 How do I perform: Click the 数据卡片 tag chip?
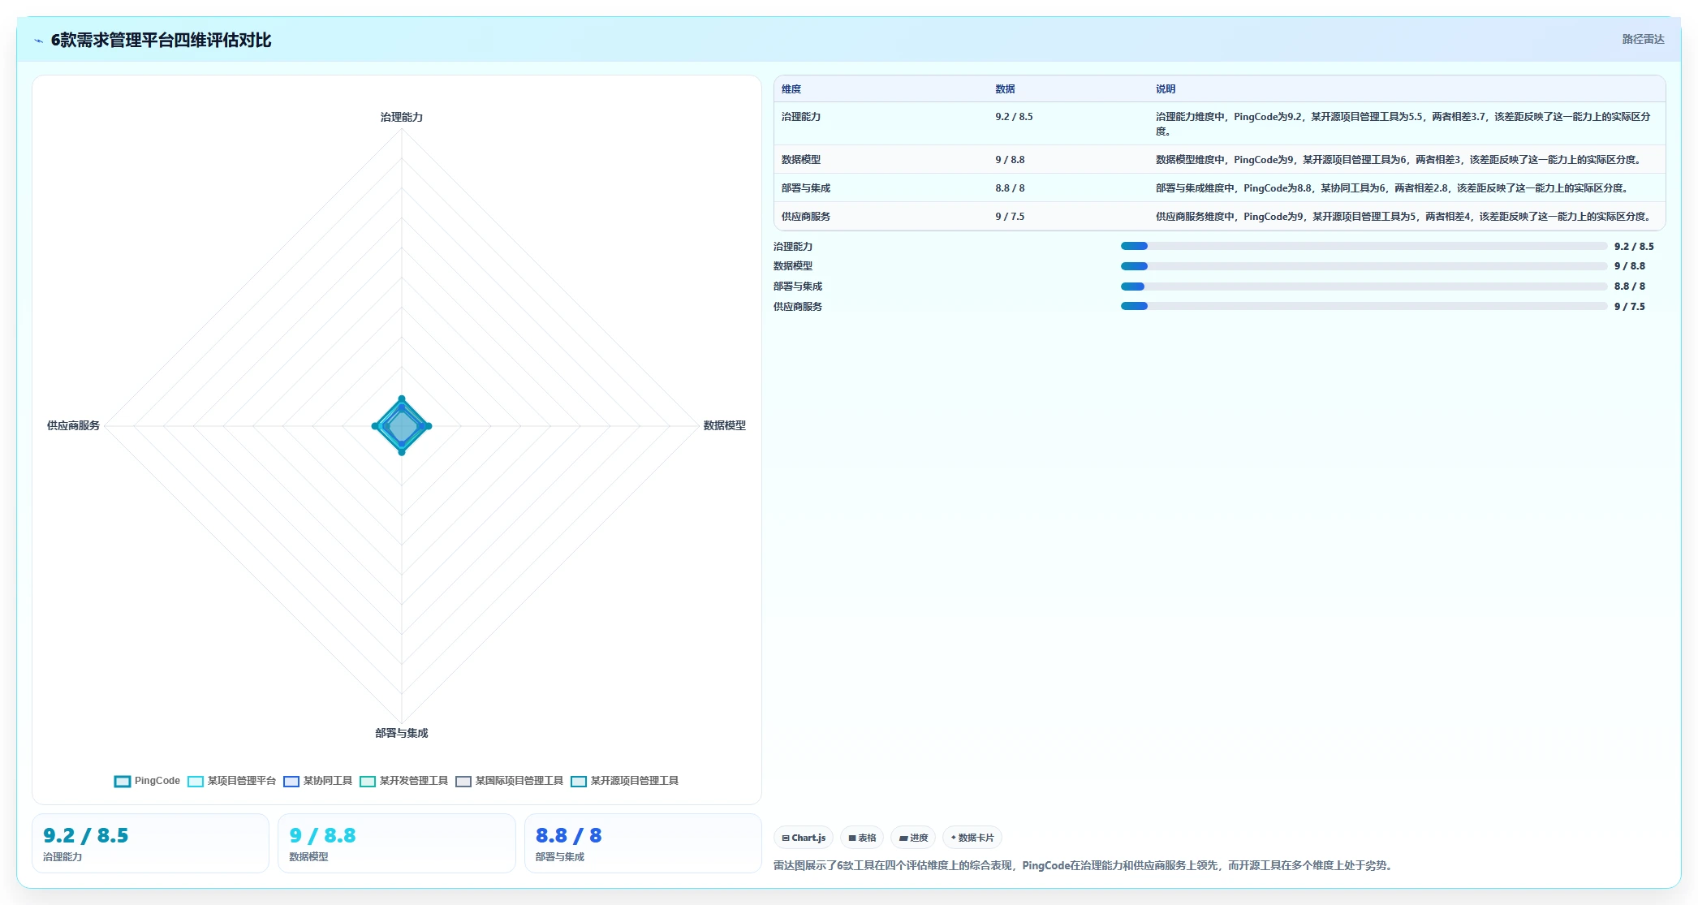tap(972, 838)
